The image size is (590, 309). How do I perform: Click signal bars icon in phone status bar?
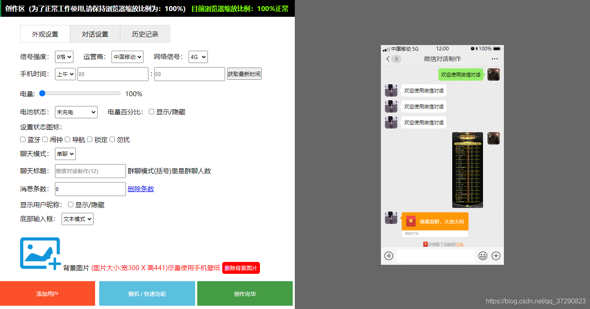[x=386, y=49]
